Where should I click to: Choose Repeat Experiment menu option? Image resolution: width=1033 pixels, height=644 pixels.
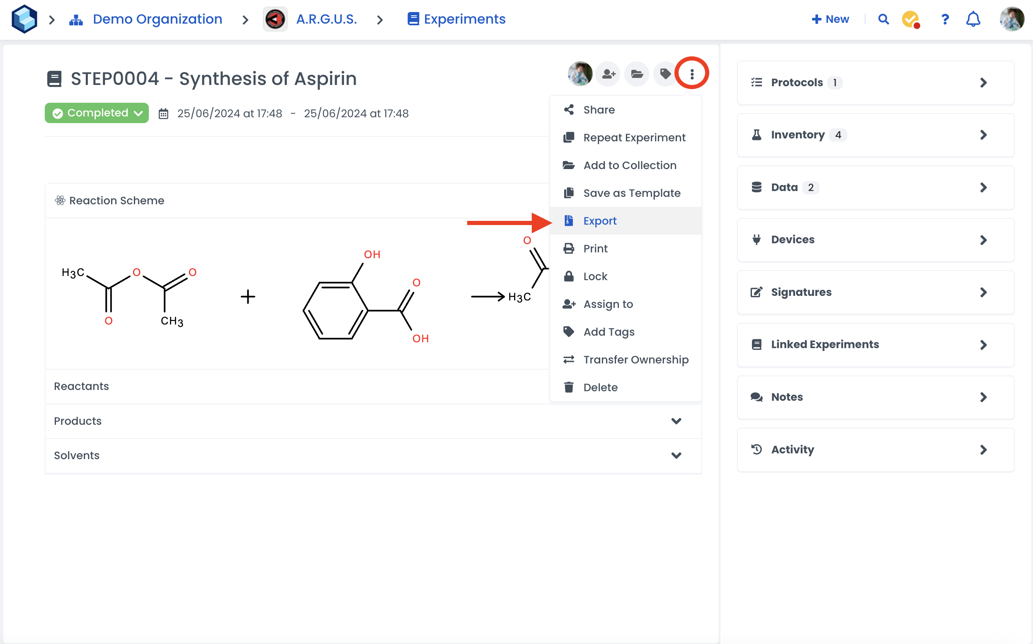634,138
